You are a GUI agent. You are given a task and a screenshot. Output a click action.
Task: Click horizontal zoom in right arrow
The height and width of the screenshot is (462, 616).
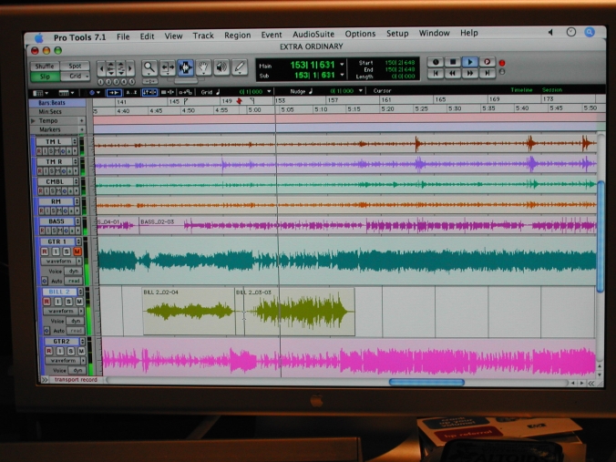click(130, 68)
